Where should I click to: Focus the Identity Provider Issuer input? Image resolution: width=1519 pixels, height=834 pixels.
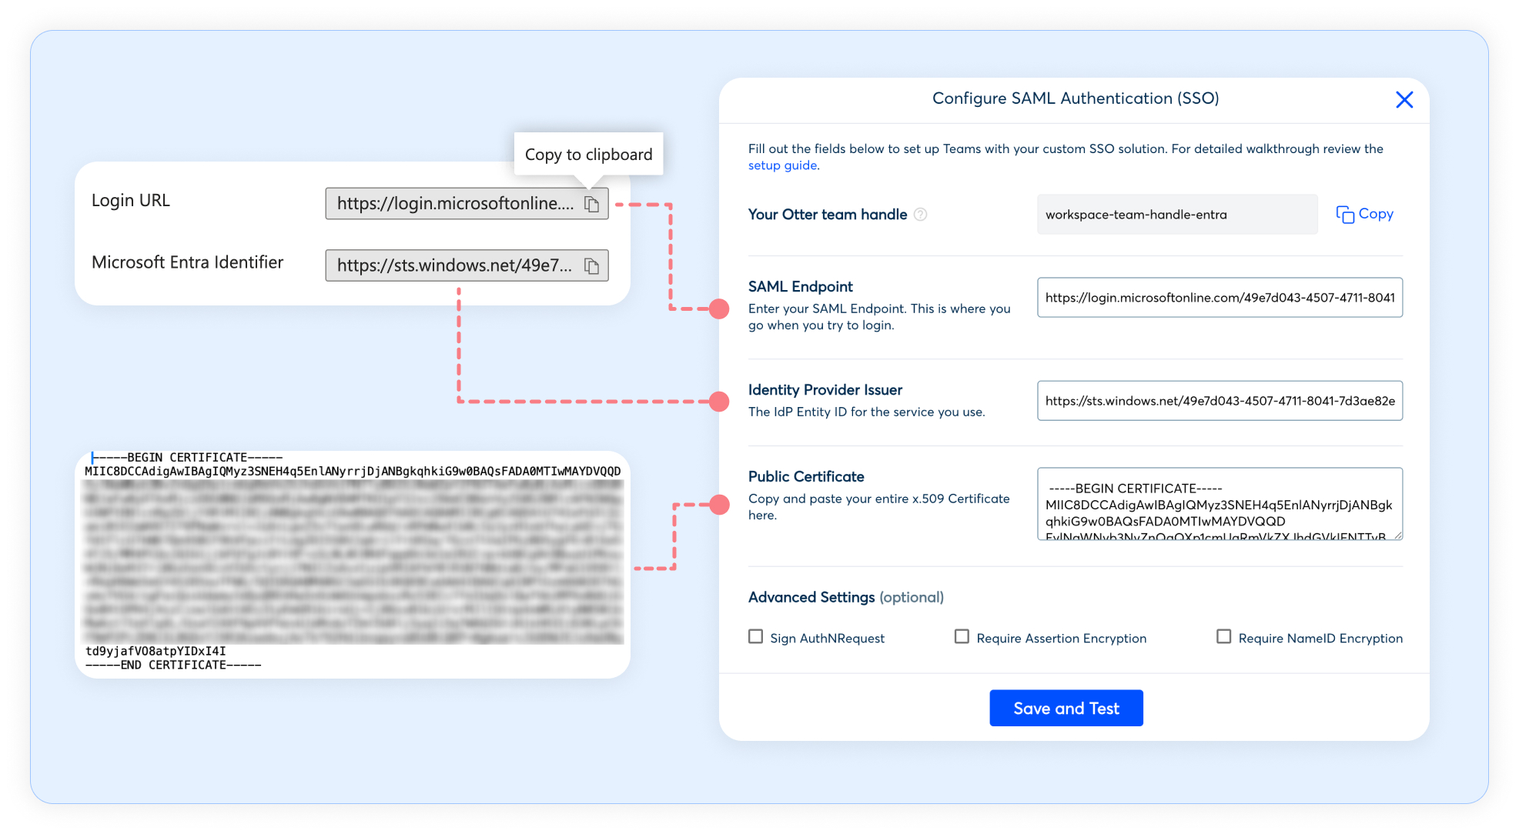(x=1219, y=401)
